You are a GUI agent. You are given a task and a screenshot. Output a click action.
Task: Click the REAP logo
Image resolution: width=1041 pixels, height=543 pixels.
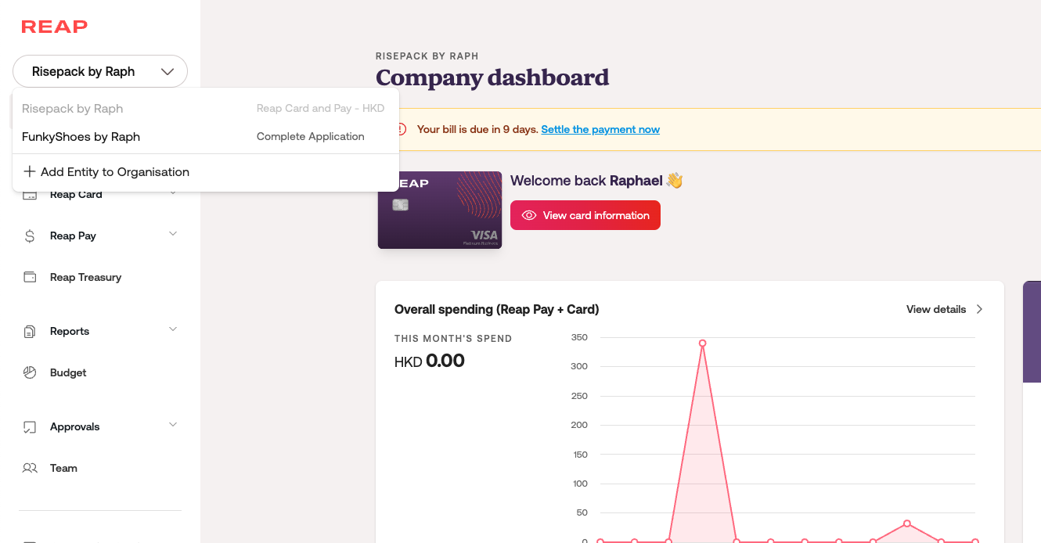coord(54,27)
